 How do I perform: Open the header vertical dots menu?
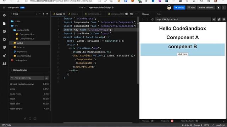click(x=224, y=7)
